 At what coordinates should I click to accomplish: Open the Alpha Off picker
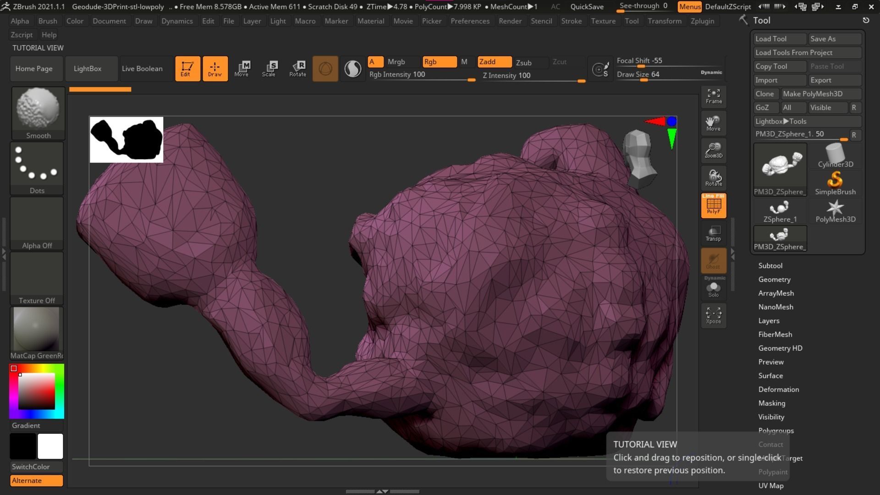(x=37, y=223)
